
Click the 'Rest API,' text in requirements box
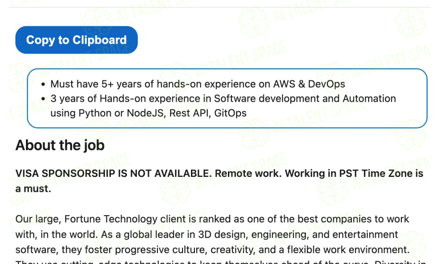click(x=189, y=113)
